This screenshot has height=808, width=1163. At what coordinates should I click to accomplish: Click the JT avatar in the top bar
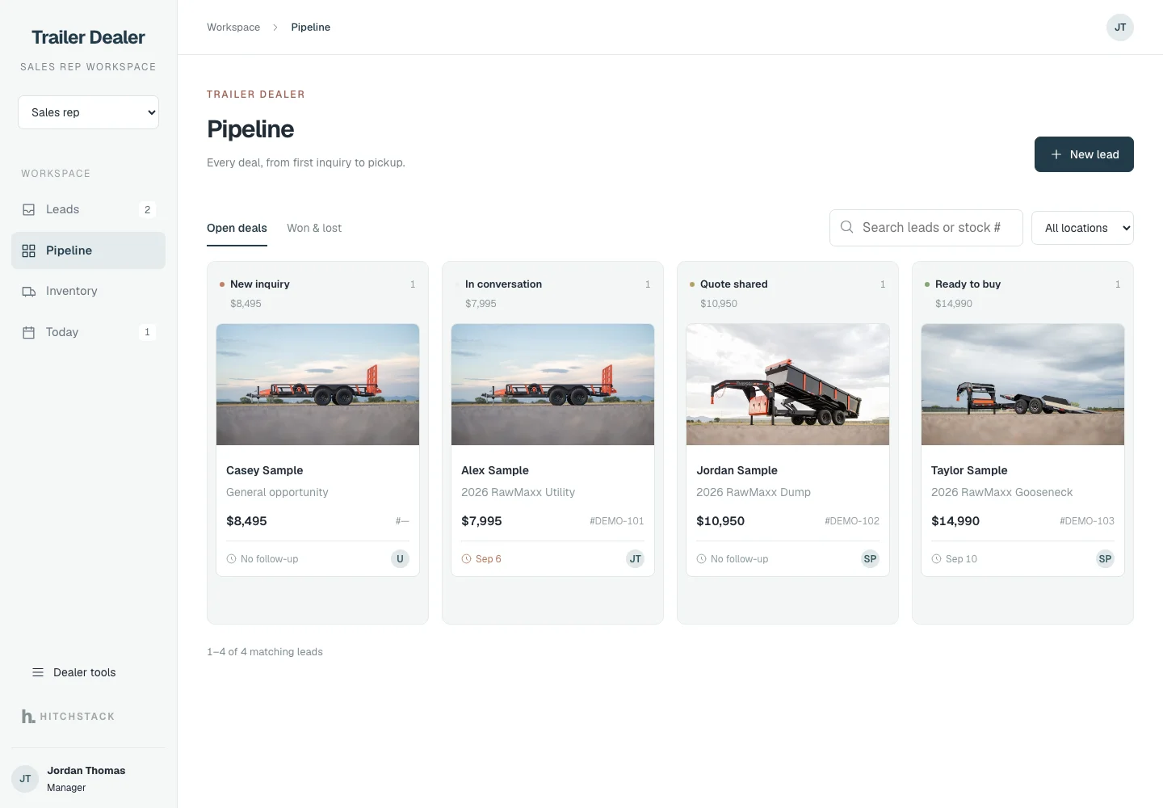click(1120, 27)
